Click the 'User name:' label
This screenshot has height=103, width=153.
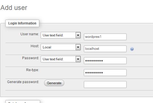click(x=30, y=34)
